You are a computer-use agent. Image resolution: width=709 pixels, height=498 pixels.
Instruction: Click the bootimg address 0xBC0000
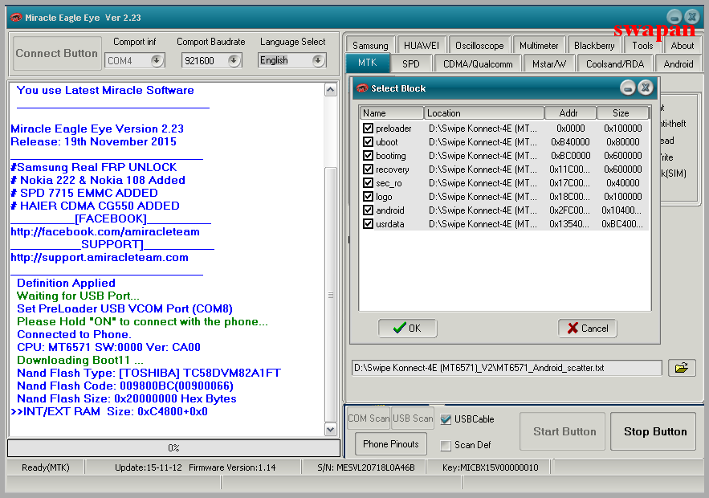pos(571,156)
